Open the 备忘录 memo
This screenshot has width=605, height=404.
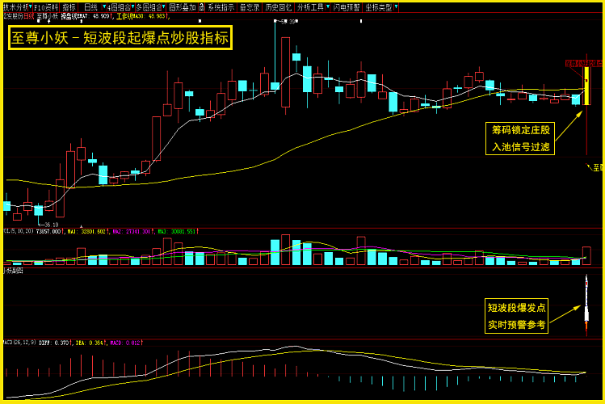tap(250, 6)
